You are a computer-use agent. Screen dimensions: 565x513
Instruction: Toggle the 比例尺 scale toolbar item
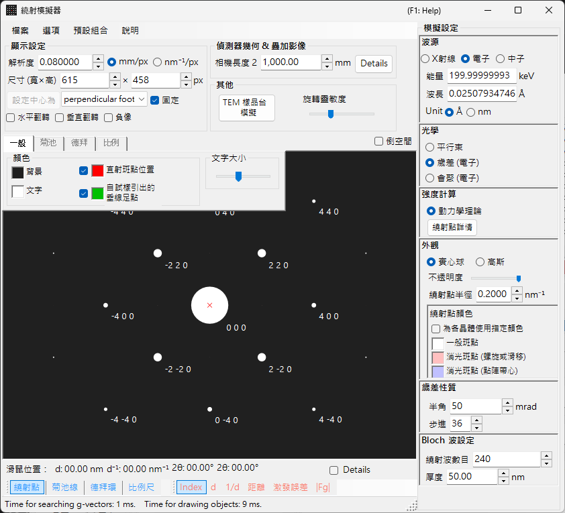click(141, 488)
